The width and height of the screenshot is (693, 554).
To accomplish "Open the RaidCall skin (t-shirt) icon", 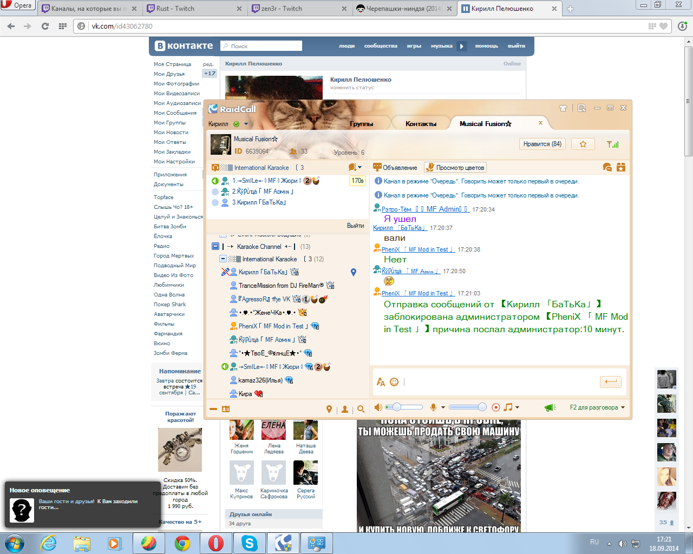I will coord(563,108).
